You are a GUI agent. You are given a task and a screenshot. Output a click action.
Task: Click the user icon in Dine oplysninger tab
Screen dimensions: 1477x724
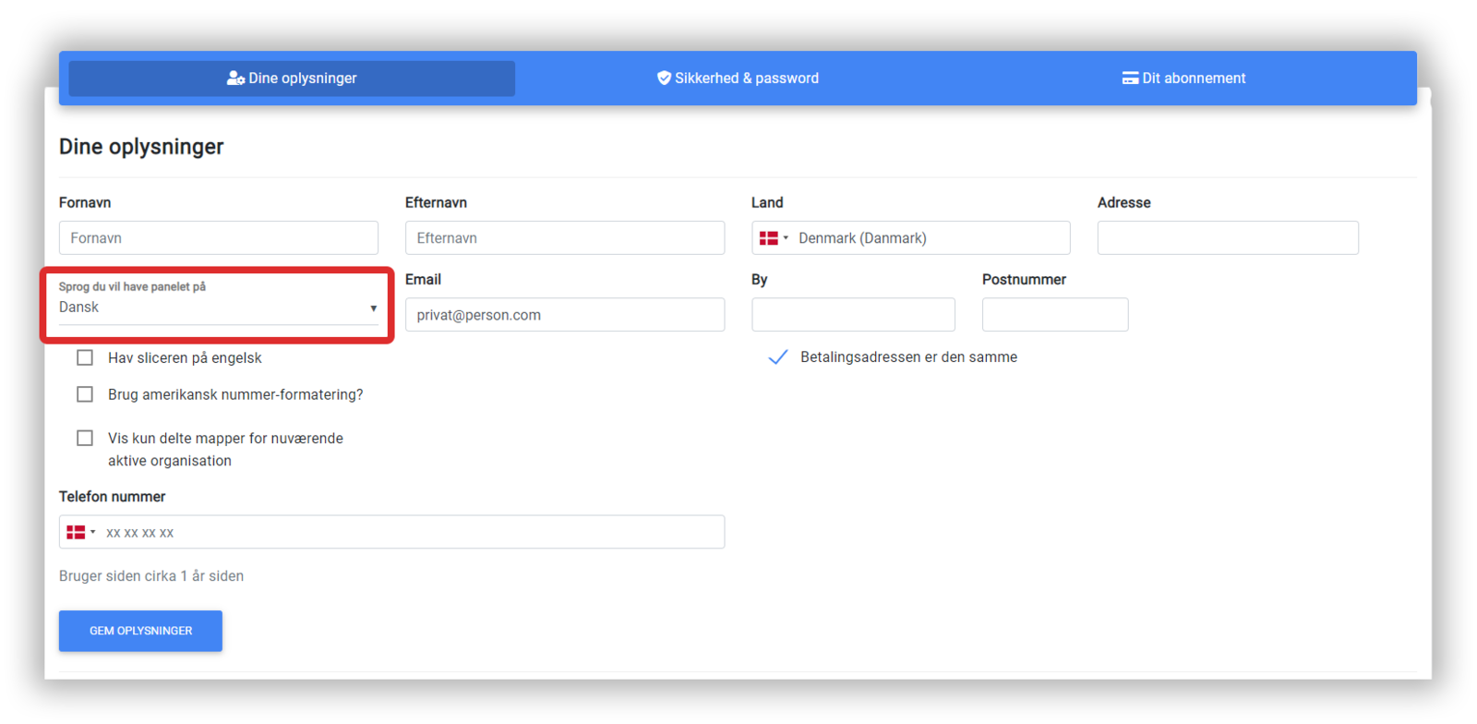click(x=235, y=78)
